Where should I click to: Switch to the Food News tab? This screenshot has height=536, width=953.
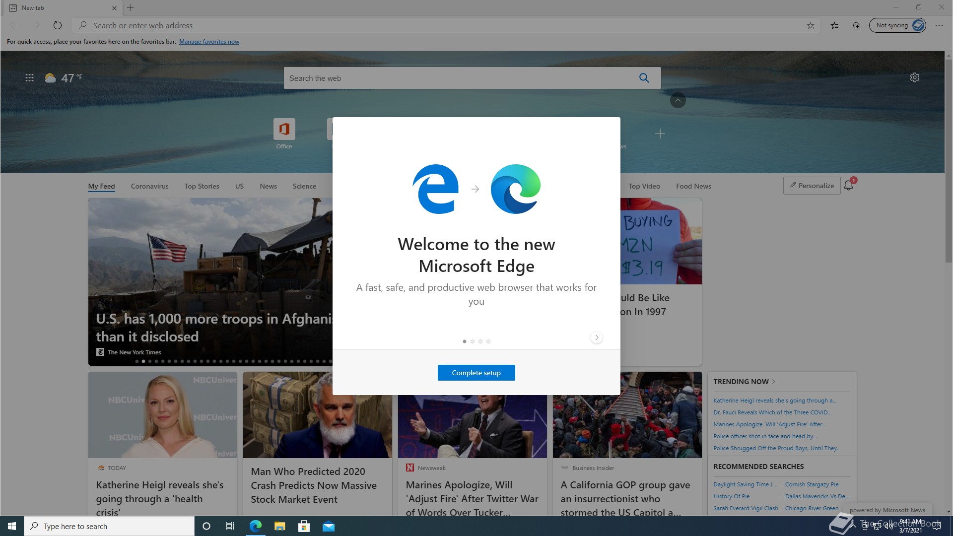click(x=693, y=186)
